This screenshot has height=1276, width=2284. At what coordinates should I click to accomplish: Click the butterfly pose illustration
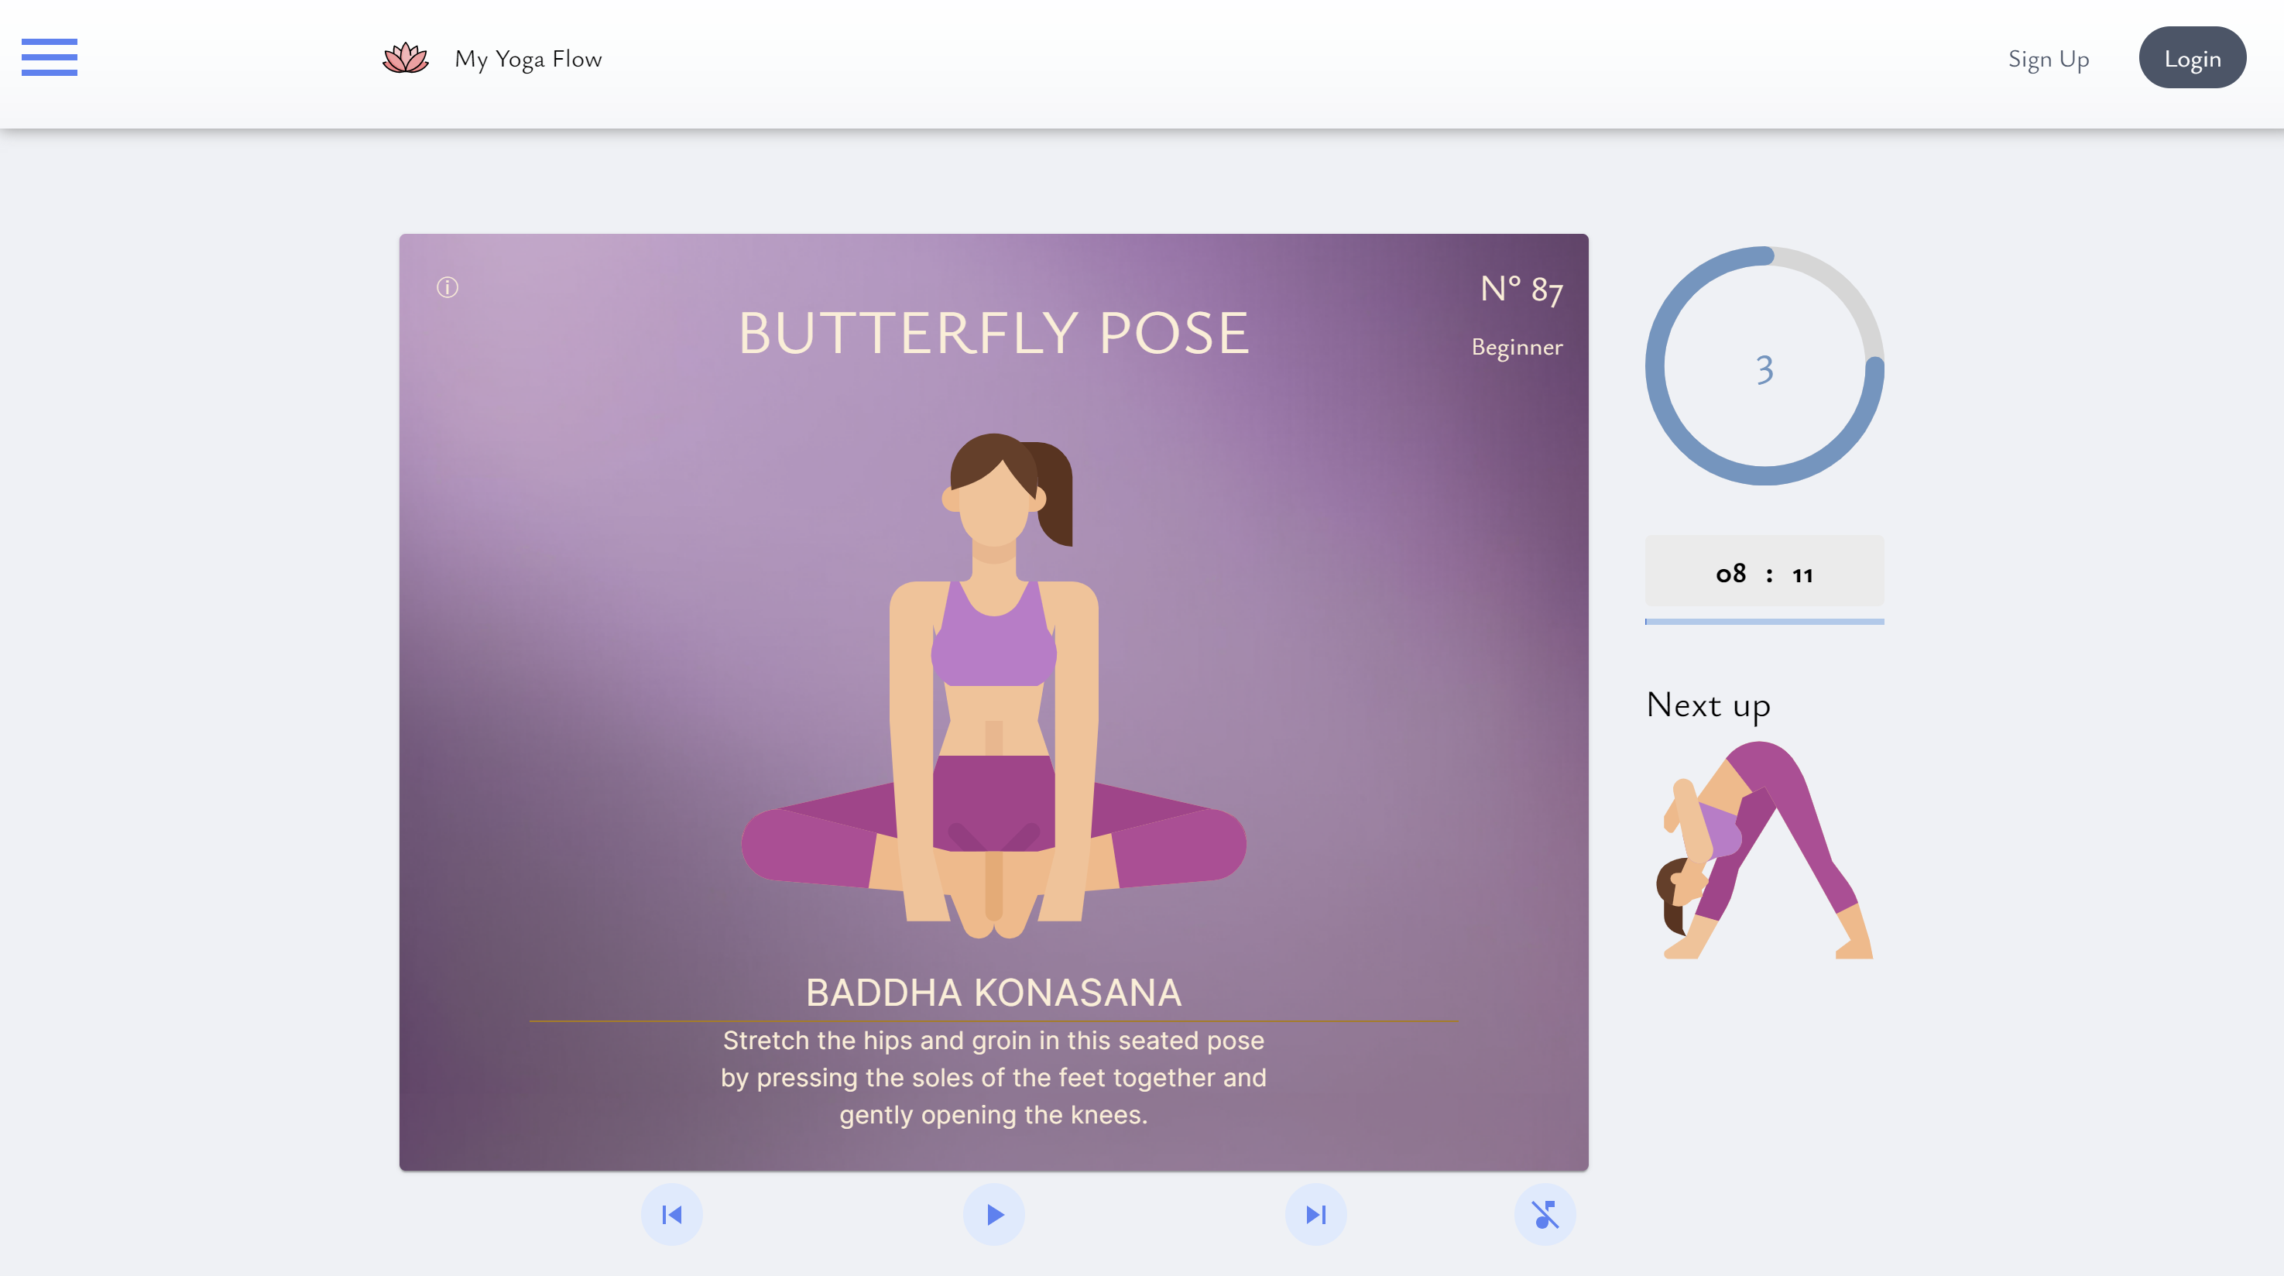click(993, 685)
